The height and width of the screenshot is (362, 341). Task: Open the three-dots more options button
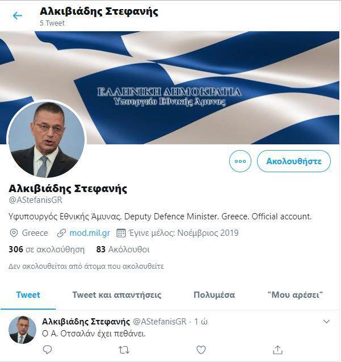point(240,161)
